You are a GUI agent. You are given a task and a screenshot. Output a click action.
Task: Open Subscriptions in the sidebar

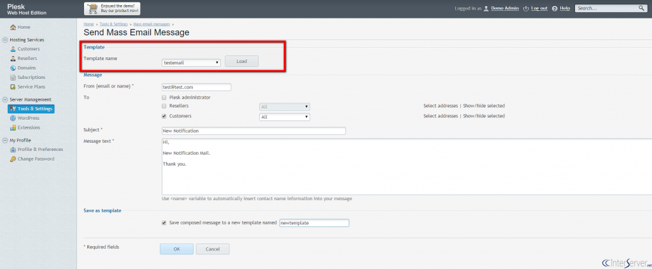pyautogui.click(x=31, y=78)
